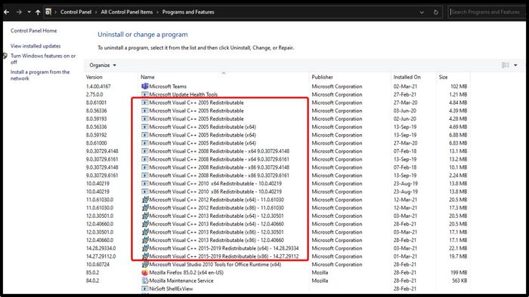Click icon of Visual C++ 2008 x86 9.0.30729.6161
The width and height of the screenshot is (529, 297).
pos(145,175)
